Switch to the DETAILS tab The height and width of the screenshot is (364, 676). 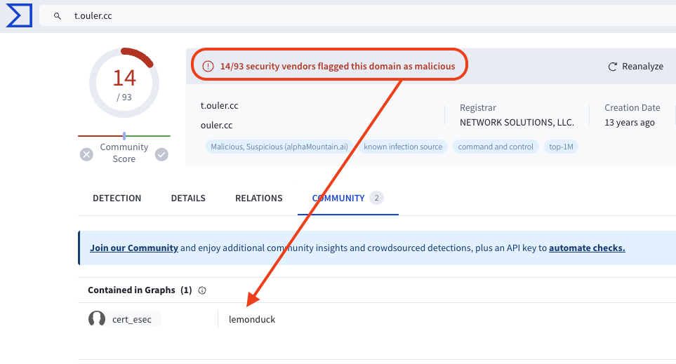click(188, 198)
